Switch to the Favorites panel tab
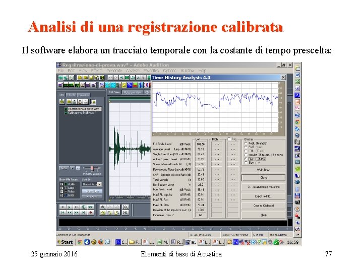The width and height of the screenshot is (363, 272). [x=84, y=95]
